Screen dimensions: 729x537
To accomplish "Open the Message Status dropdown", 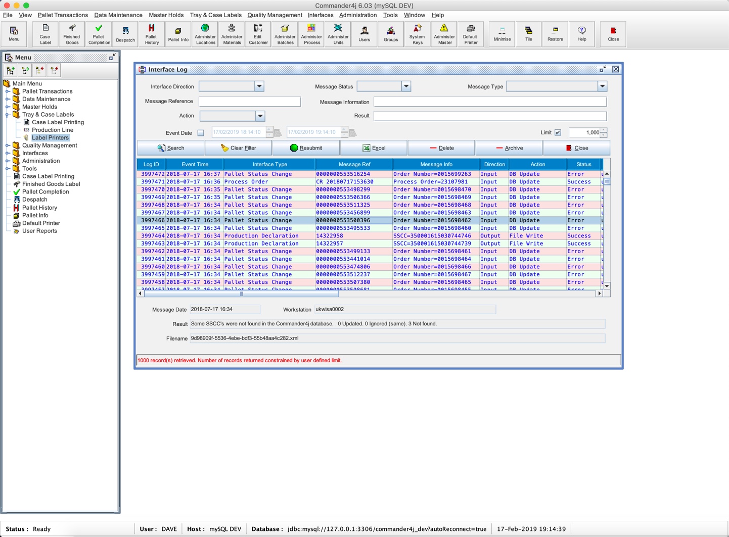I will [406, 86].
